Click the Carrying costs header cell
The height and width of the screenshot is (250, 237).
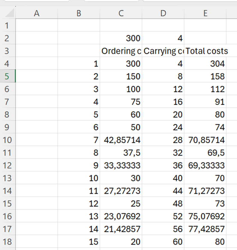pos(163,51)
